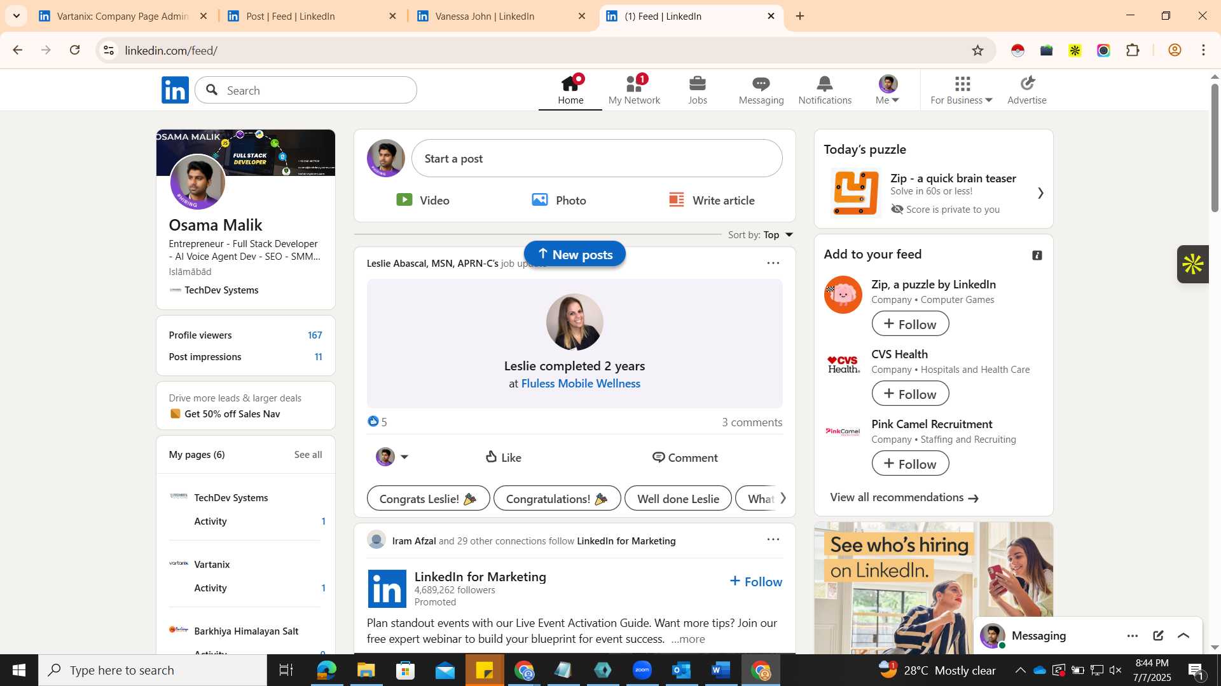The height and width of the screenshot is (686, 1221).
Task: Close the Vanessa John tab
Action: pos(582,17)
